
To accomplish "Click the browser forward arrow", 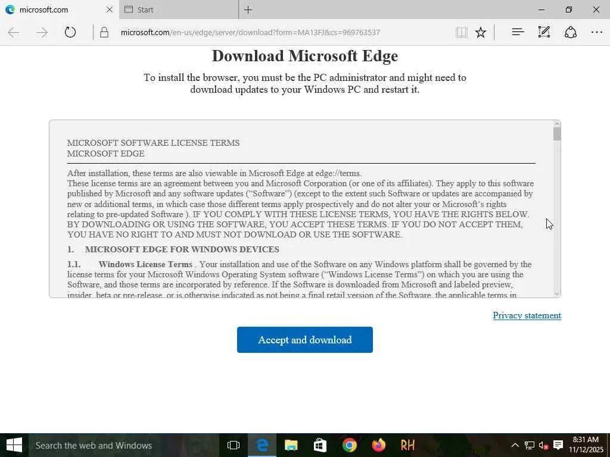I will [42, 32].
